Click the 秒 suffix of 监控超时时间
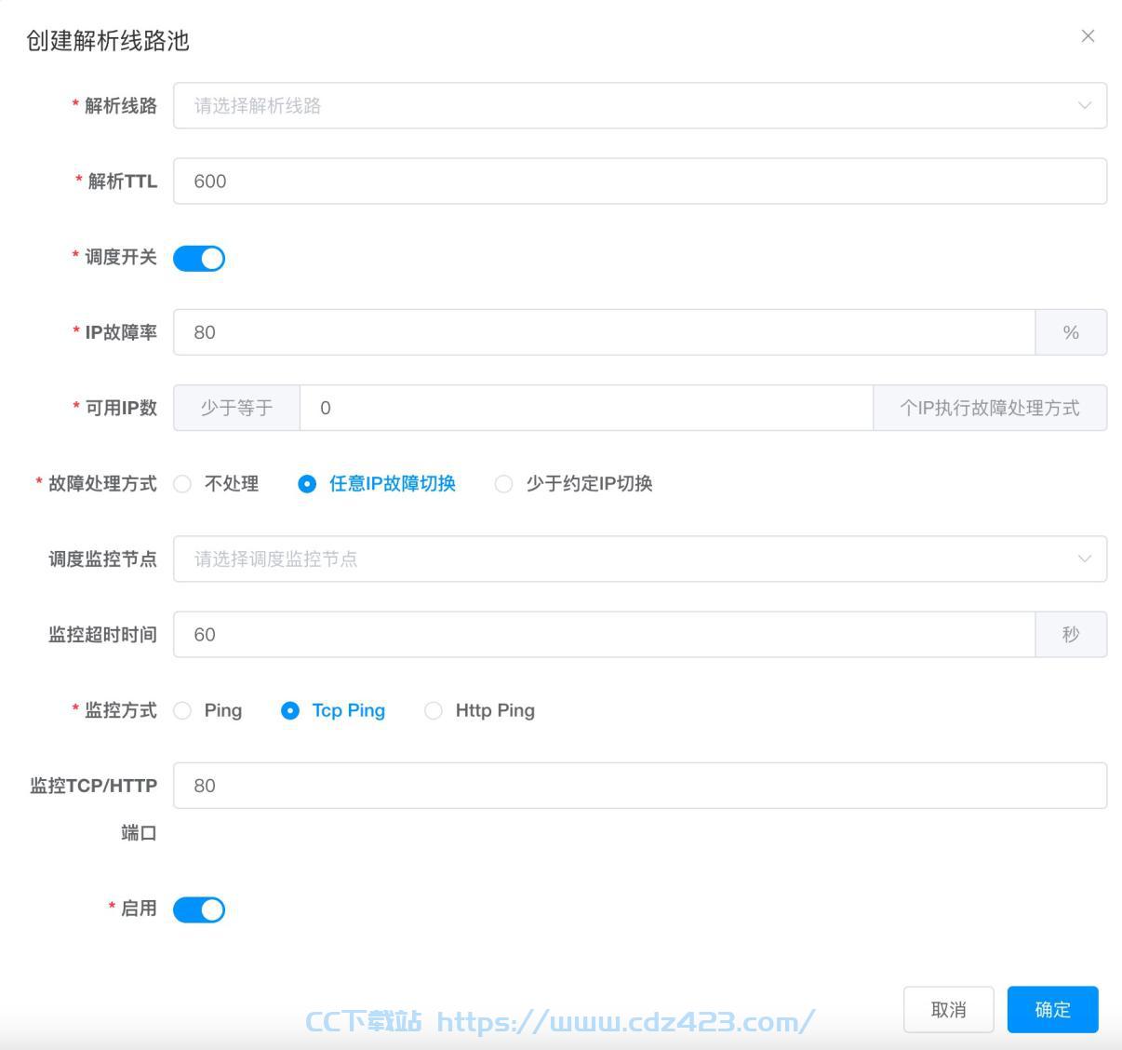Screen dimensions: 1122x1050 pos(1071,634)
